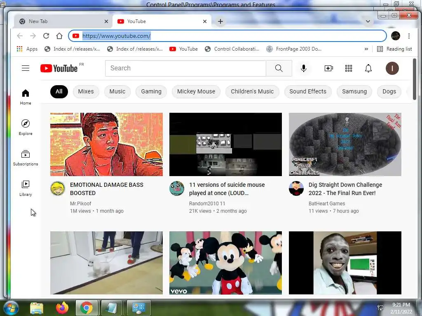Switch to the New Tab tab
Viewport: 422px width, 316px height.
click(63, 21)
